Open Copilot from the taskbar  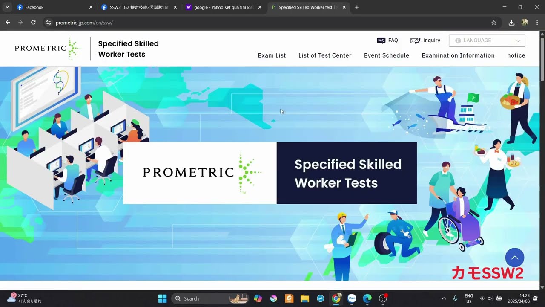tap(258, 298)
